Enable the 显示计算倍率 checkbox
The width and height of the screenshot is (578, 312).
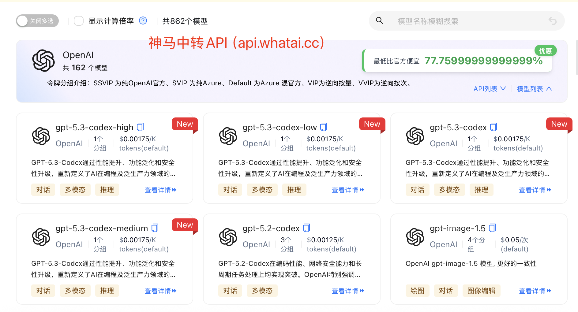79,20
